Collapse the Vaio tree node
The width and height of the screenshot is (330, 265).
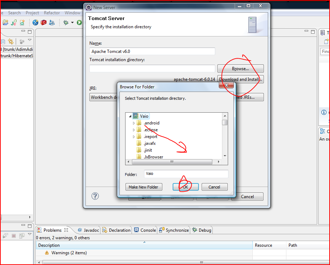coord(130,116)
